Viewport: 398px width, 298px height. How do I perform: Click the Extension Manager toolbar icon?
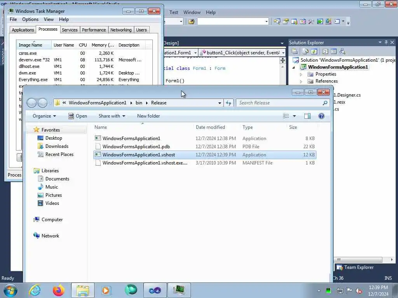328,22
